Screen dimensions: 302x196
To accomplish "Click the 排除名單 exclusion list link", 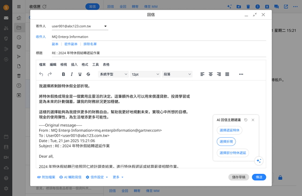I will click(x=90, y=44).
